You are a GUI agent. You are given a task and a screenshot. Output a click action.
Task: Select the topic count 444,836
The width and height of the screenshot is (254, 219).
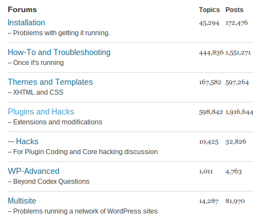click(x=211, y=53)
